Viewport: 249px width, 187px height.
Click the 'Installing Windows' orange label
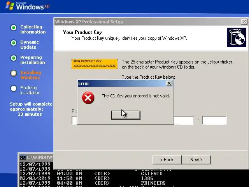point(31,75)
